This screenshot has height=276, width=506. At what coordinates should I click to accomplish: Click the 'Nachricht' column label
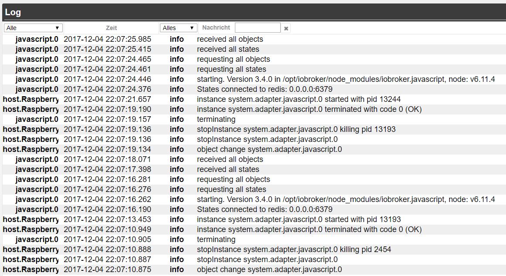click(x=216, y=27)
